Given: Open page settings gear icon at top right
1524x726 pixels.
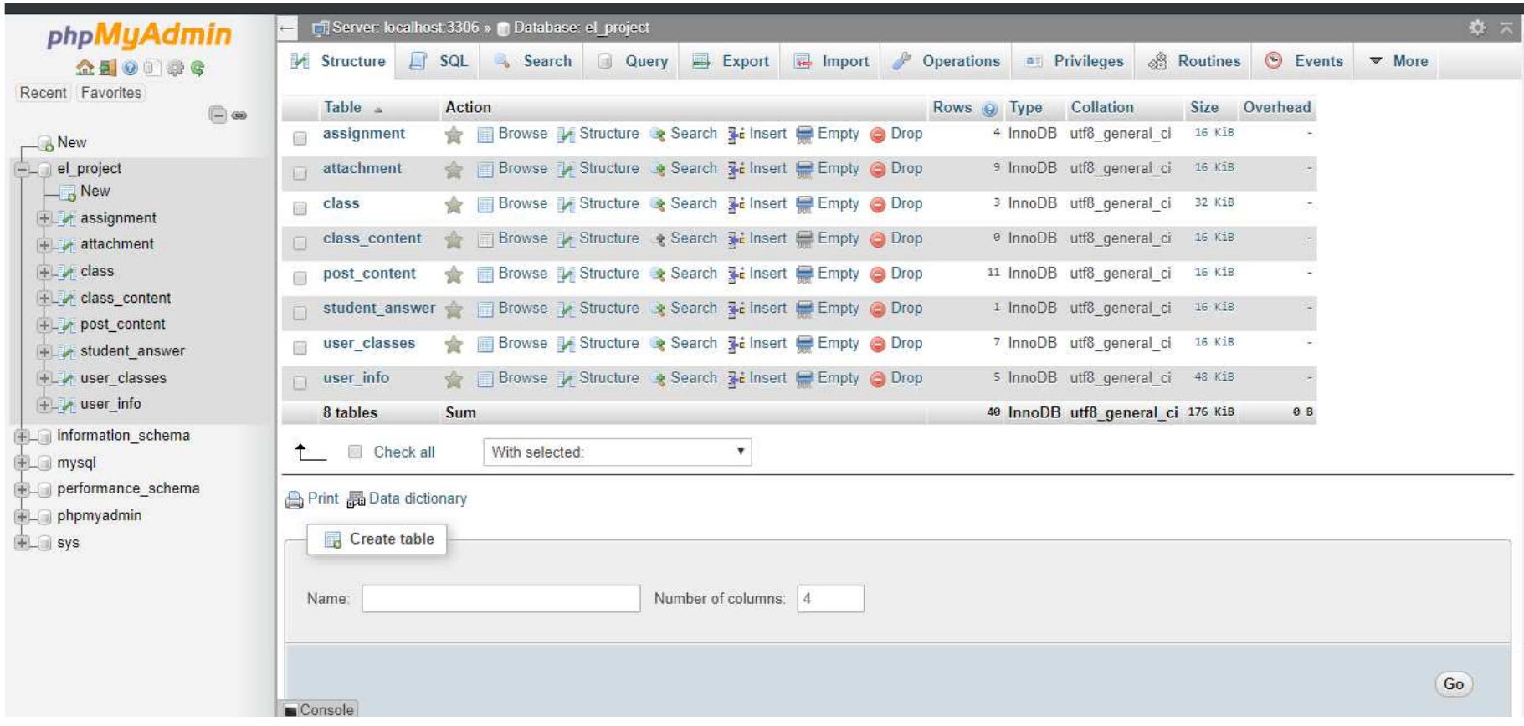Looking at the screenshot, I should click(x=1477, y=28).
